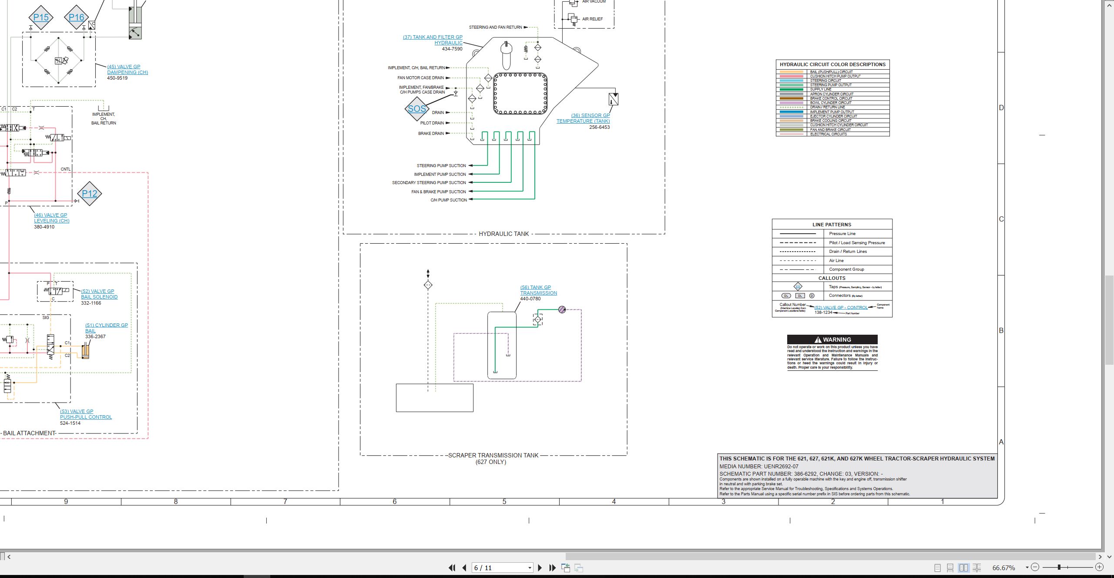Click the previous view navigation icon
This screenshot has width=1114, height=578.
tap(566, 568)
